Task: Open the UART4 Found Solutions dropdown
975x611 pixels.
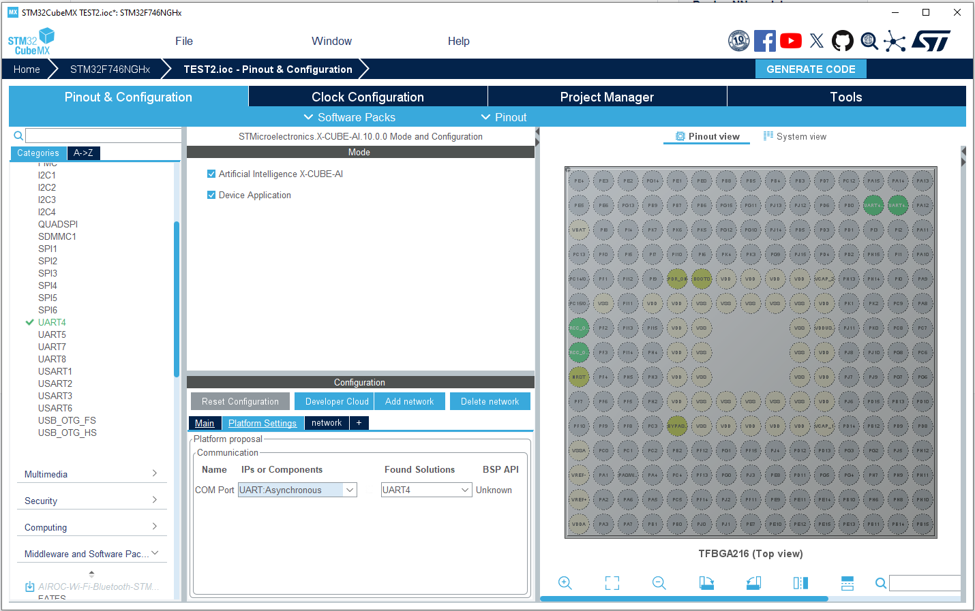Action: click(463, 489)
